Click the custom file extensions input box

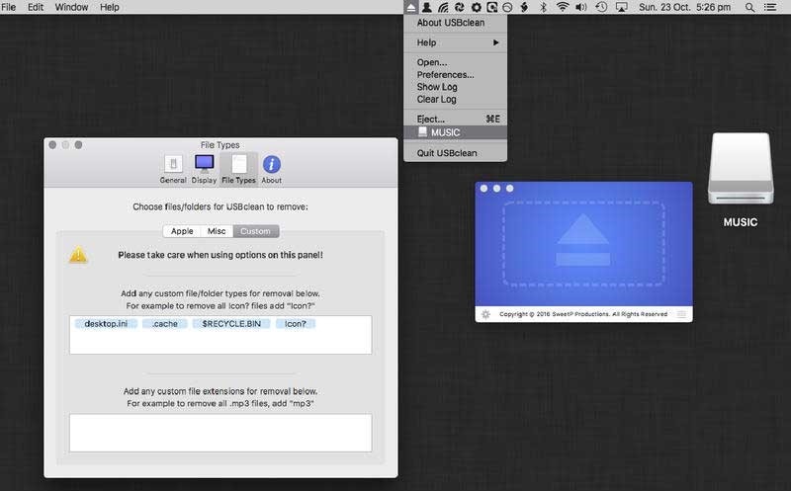(220, 432)
